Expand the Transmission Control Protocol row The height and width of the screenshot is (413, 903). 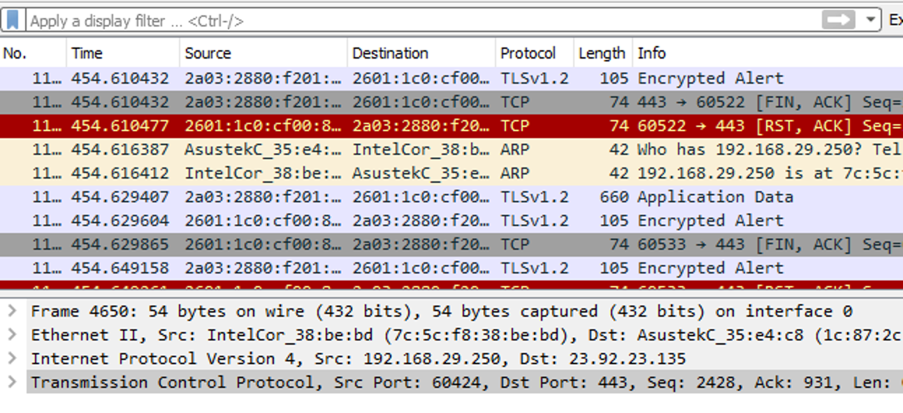tap(12, 382)
